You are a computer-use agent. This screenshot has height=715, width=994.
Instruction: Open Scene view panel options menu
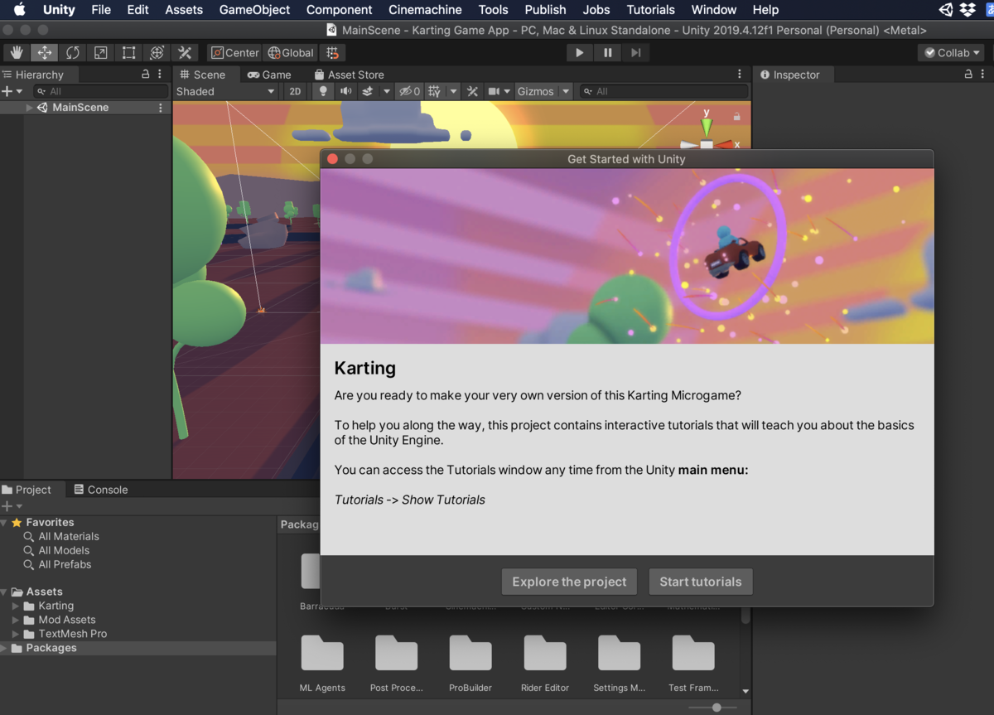[740, 74]
